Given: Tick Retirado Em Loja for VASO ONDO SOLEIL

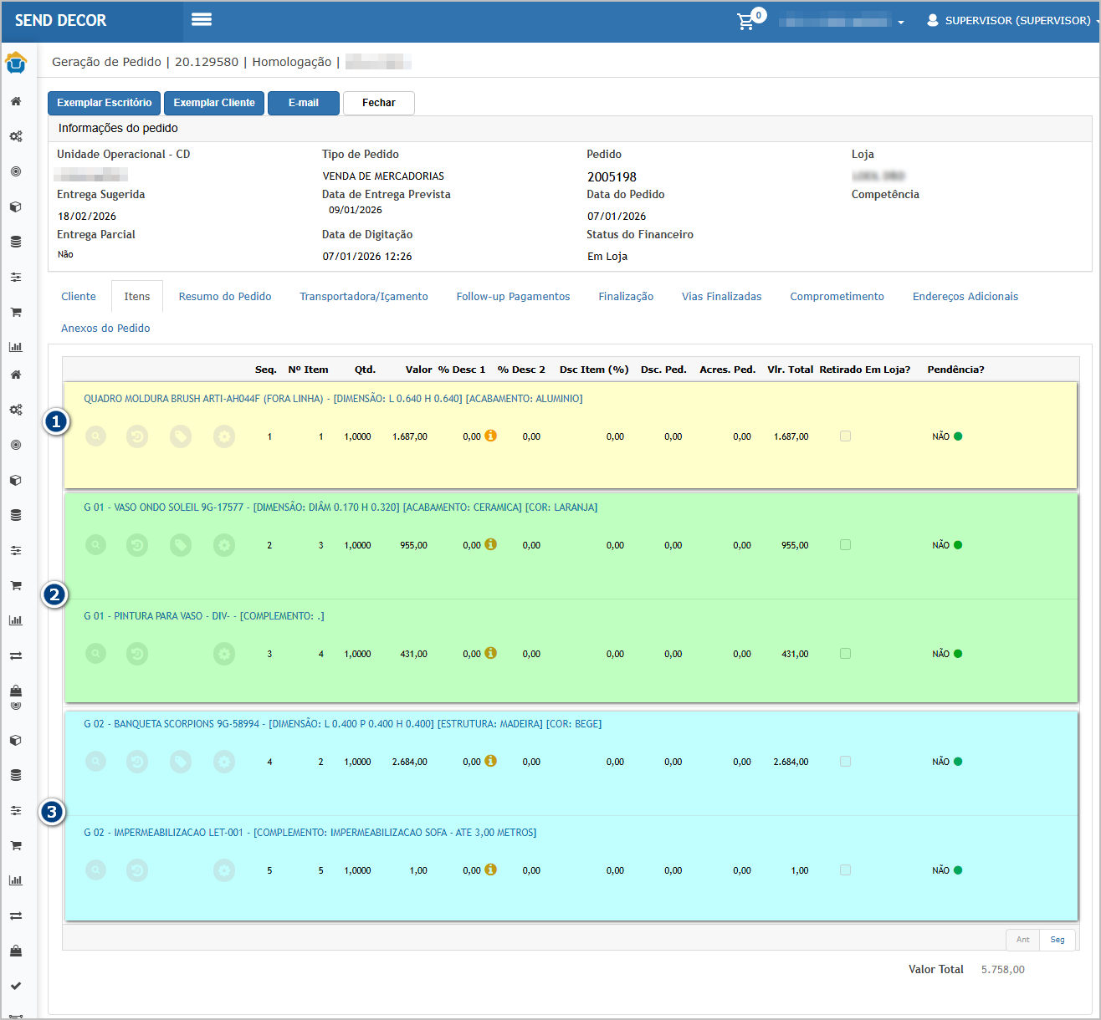Looking at the screenshot, I should (x=845, y=545).
